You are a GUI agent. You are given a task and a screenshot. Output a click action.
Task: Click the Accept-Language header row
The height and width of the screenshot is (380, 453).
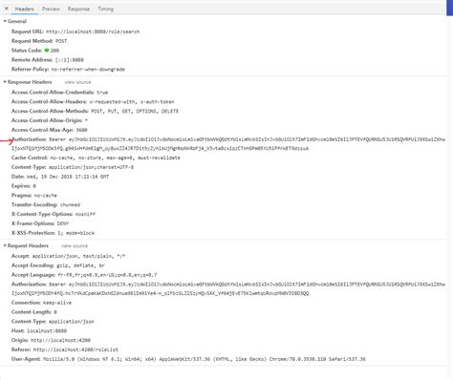coord(84,275)
